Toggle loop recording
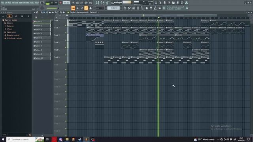Screen dimensions: 253x142 (x=91, y=3)
